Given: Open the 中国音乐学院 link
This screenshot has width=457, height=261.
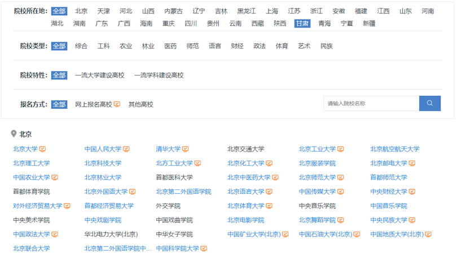Looking at the screenshot, I should coord(389,206).
